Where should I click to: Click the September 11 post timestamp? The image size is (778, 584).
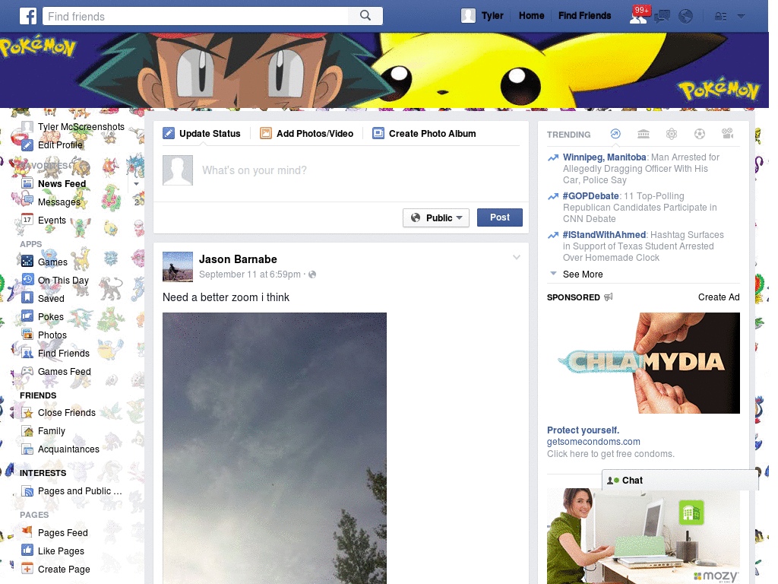(249, 275)
